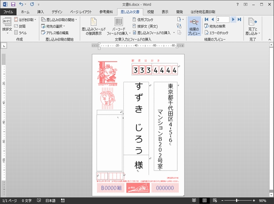
Task: Click 差し込みフィールドの挿入 insert merge field
Action: coord(152,33)
